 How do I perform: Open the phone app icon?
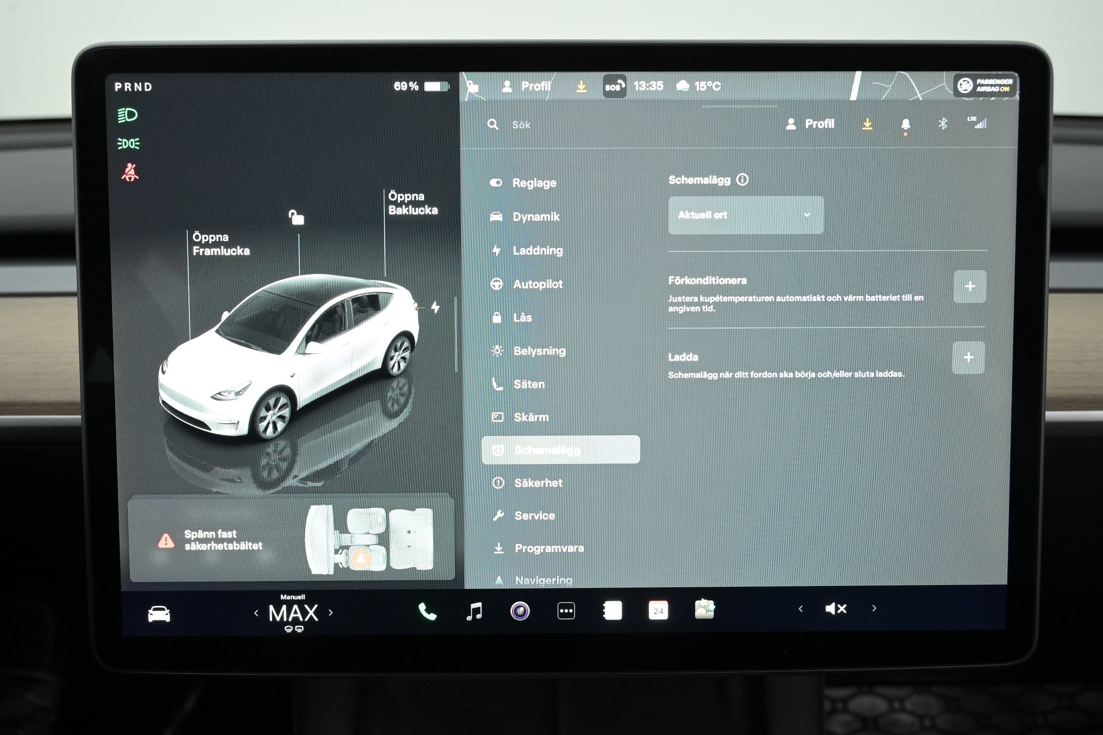(427, 611)
